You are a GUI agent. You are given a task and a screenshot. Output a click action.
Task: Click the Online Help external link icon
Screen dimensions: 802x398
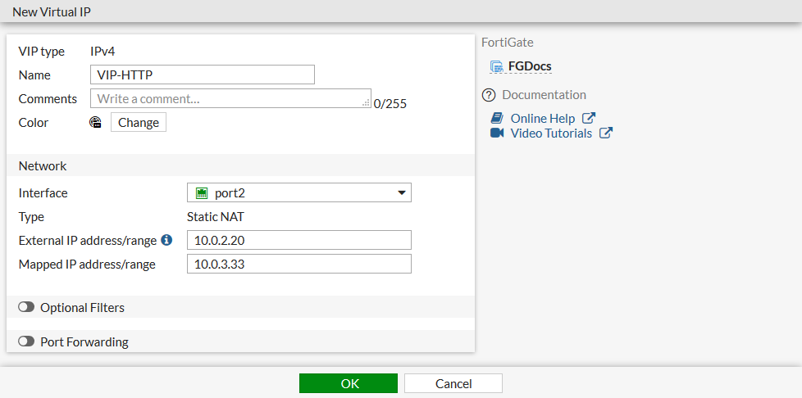coord(588,119)
